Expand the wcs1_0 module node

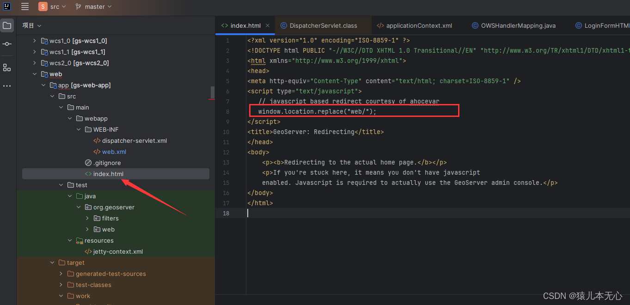point(34,41)
